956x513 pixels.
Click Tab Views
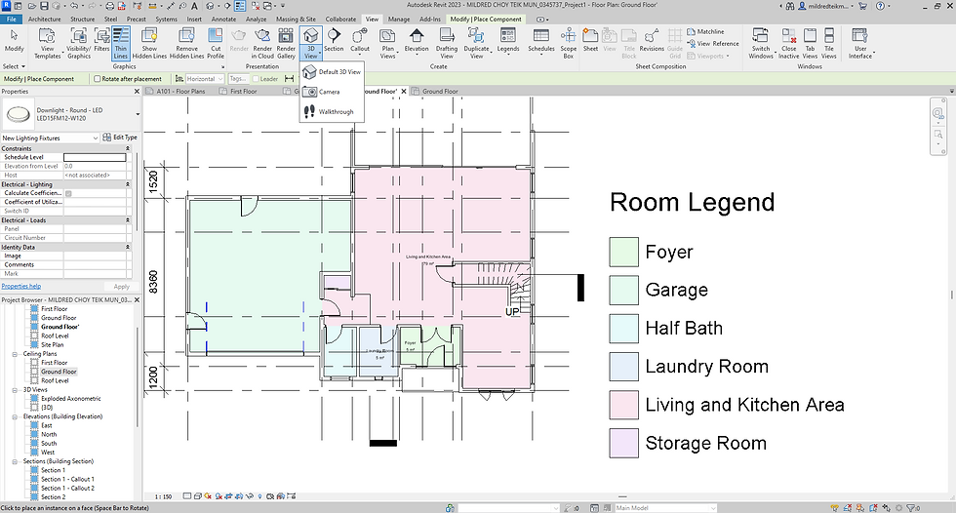810,43
